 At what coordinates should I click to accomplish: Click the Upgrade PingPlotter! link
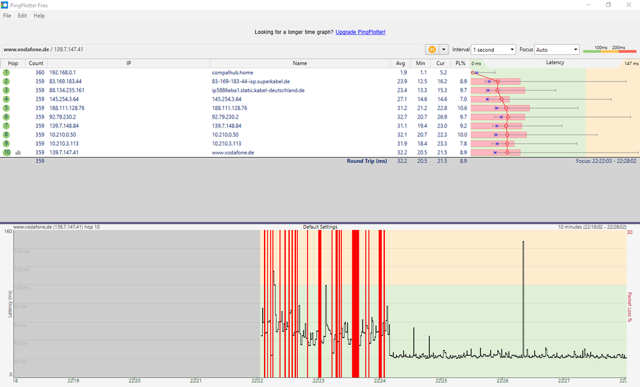pyautogui.click(x=360, y=32)
